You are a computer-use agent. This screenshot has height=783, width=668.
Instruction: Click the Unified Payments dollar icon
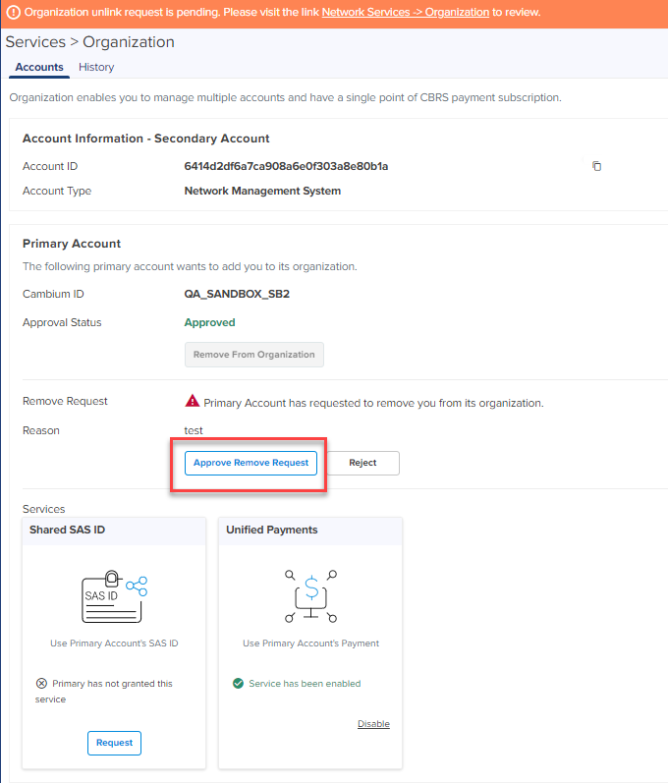pyautogui.click(x=310, y=595)
